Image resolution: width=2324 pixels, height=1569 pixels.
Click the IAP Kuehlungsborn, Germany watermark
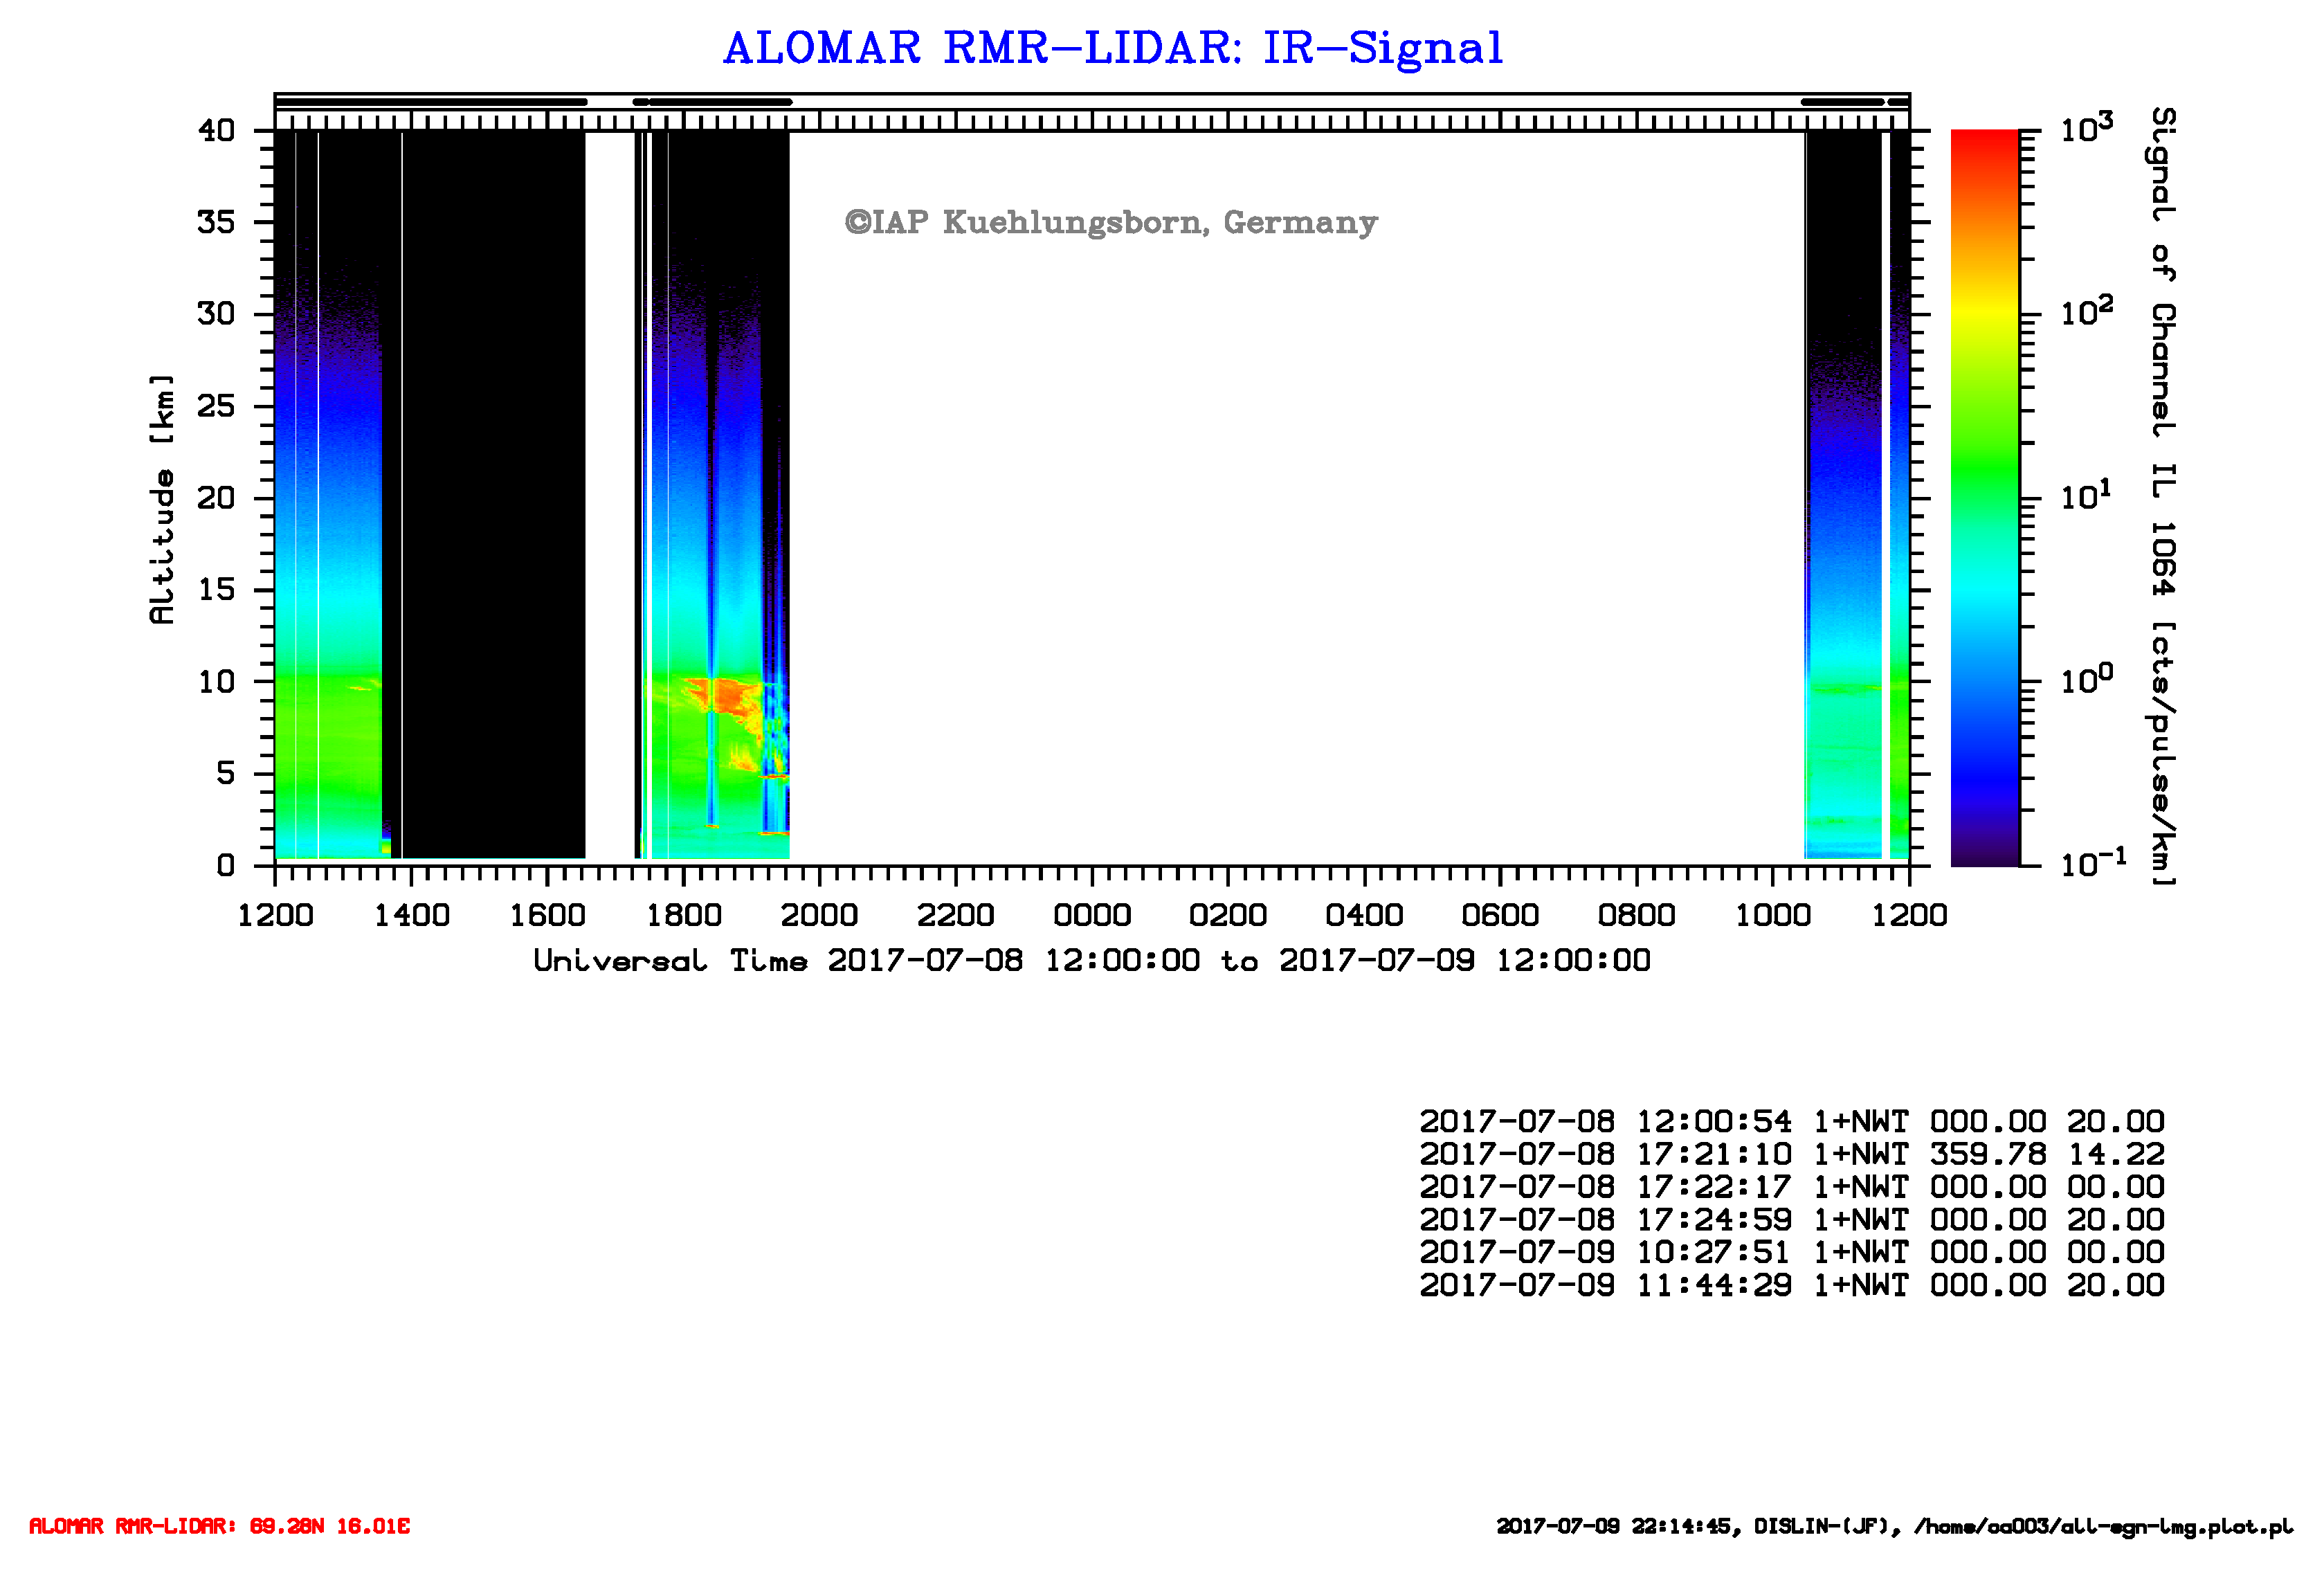(1111, 222)
